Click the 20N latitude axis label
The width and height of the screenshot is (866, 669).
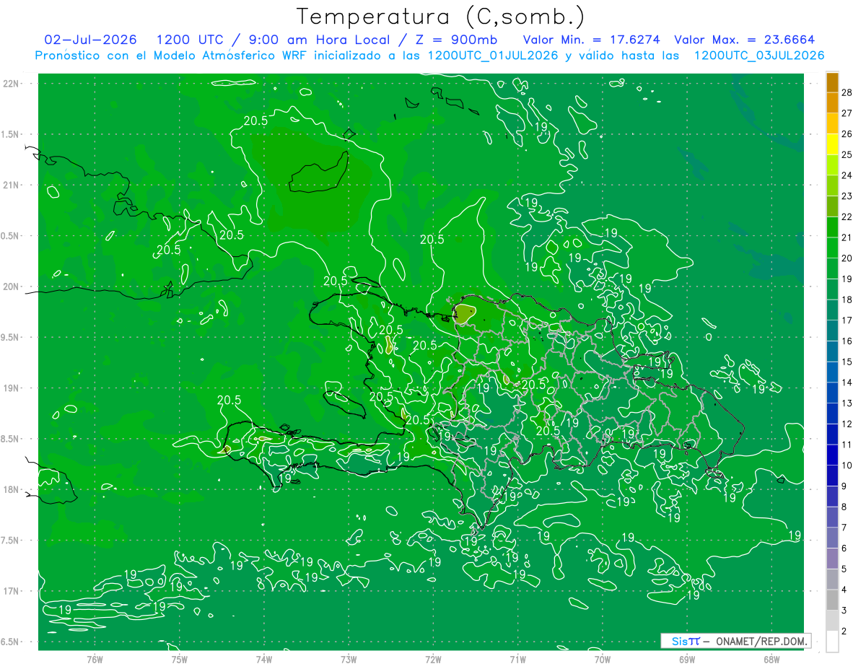click(x=12, y=287)
